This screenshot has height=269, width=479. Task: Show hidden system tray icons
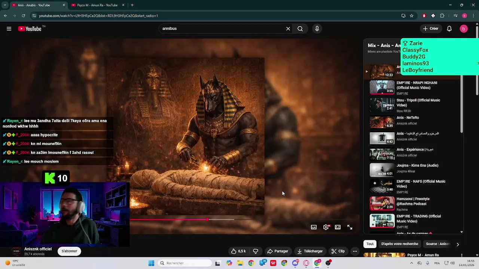click(412, 263)
